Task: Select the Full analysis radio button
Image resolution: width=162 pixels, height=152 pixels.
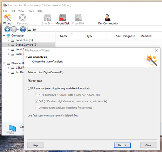Action: 29,88
